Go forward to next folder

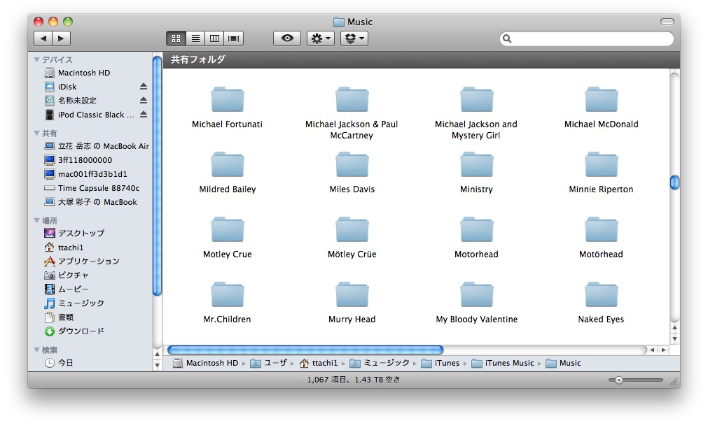[x=61, y=38]
